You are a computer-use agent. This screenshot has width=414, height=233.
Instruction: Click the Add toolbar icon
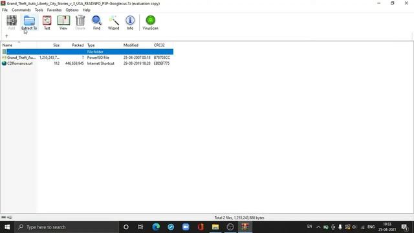point(12,23)
